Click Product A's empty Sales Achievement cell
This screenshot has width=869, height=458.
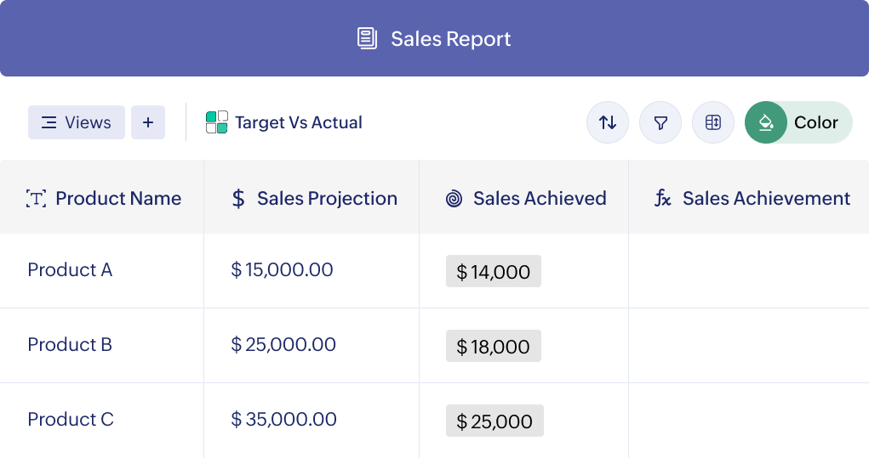pyautogui.click(x=748, y=271)
